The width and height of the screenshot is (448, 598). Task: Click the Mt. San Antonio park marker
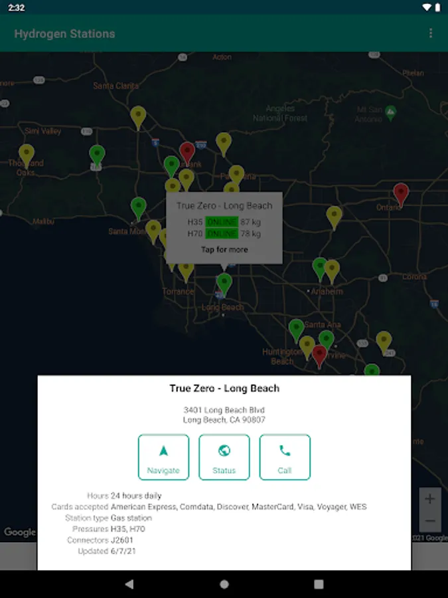pyautogui.click(x=390, y=113)
